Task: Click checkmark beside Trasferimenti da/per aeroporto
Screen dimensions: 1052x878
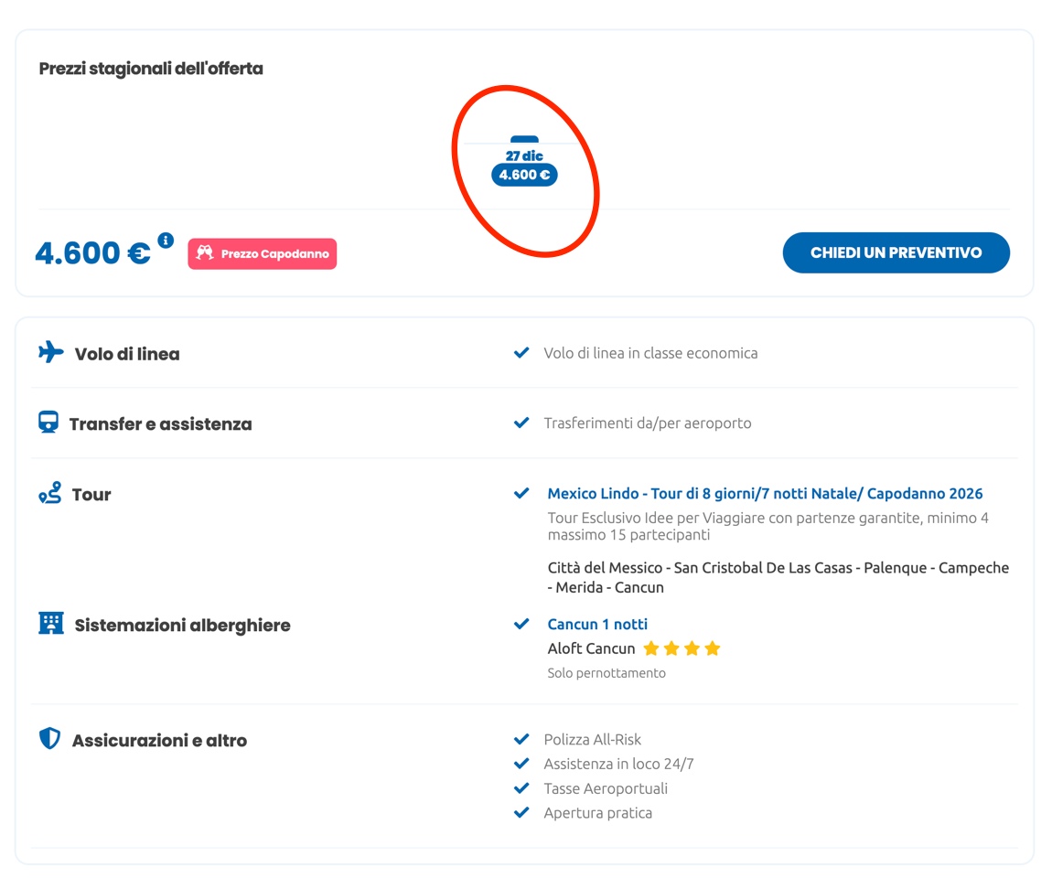Action: [x=521, y=423]
